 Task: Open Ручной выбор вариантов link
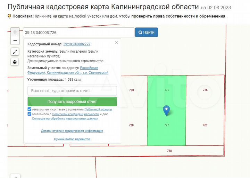click(72, 139)
